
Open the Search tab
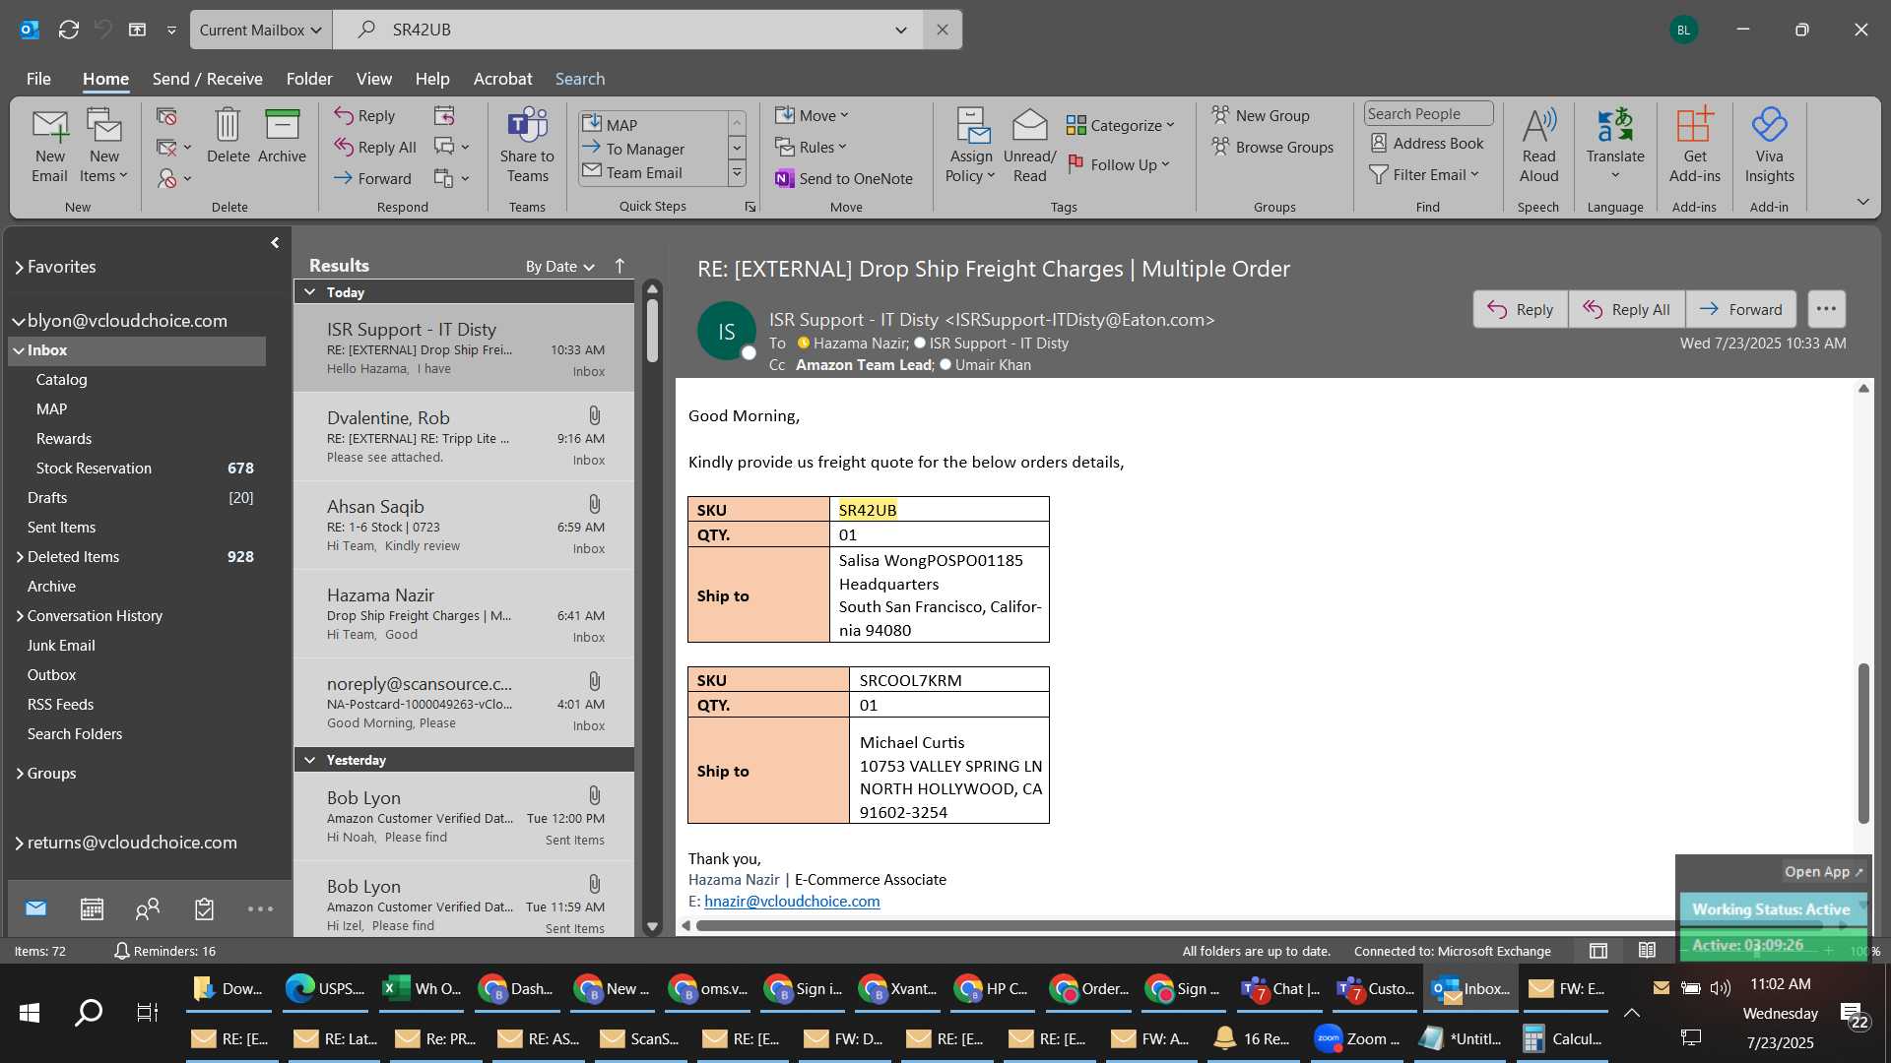click(x=580, y=79)
